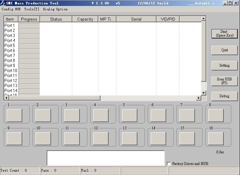Select the Port 14 row

(103, 90)
